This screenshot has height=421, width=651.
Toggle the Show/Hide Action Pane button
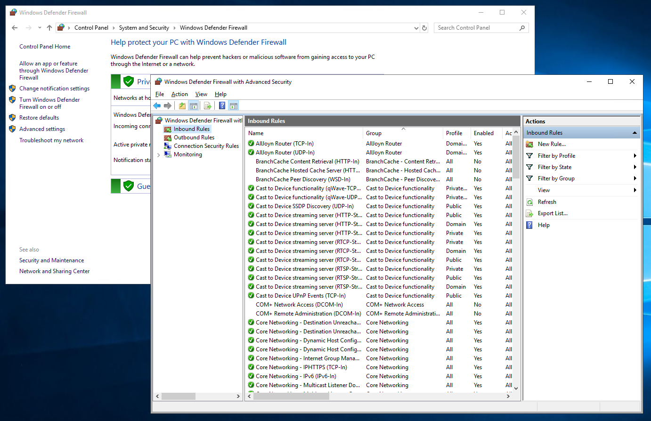(x=234, y=106)
